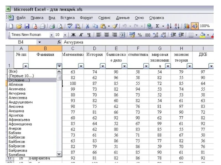Run spelling check with ABC icon
This screenshot has height=165, width=221.
pos(69,26)
